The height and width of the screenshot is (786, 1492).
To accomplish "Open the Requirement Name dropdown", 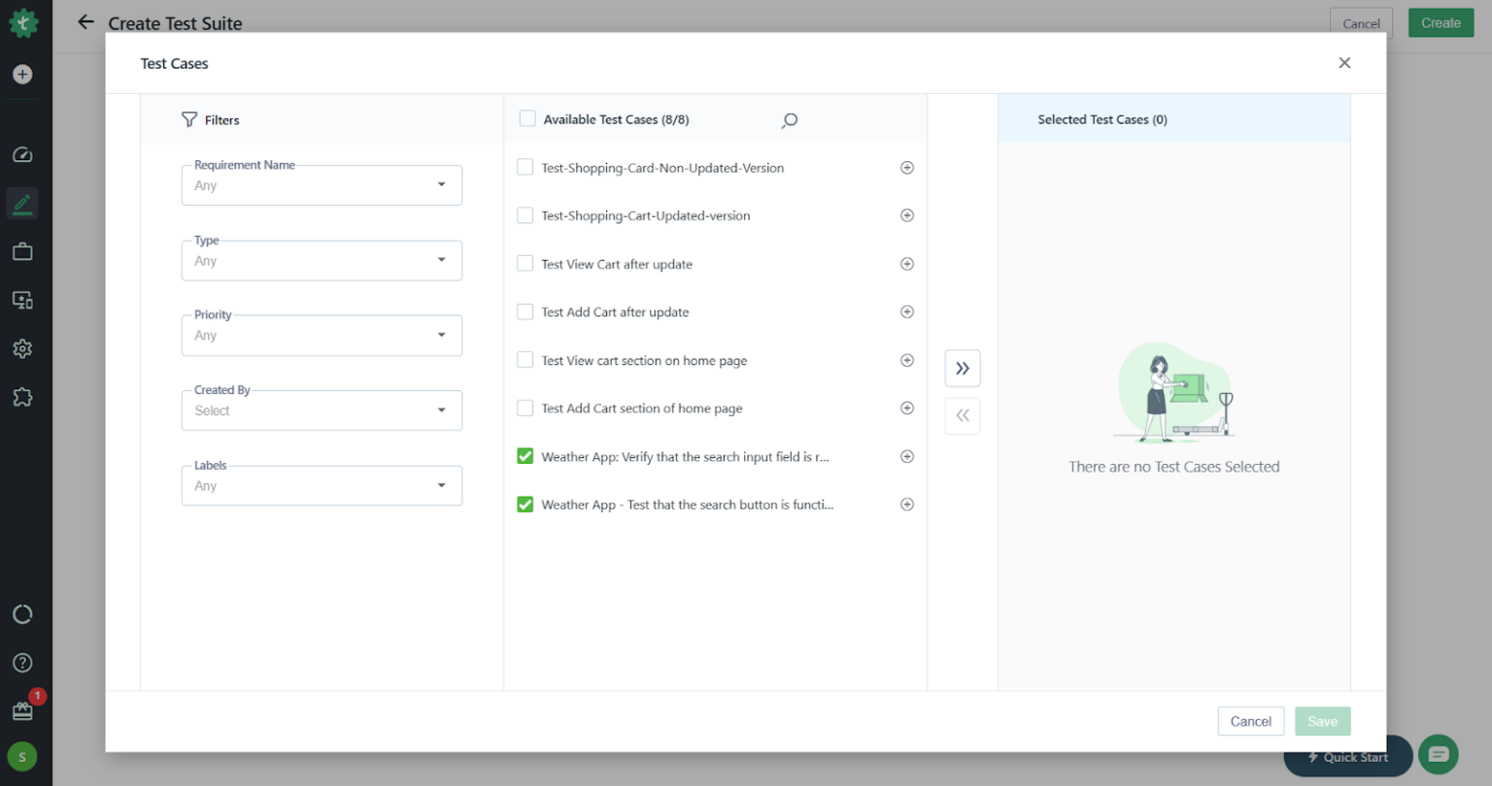I will click(x=322, y=184).
